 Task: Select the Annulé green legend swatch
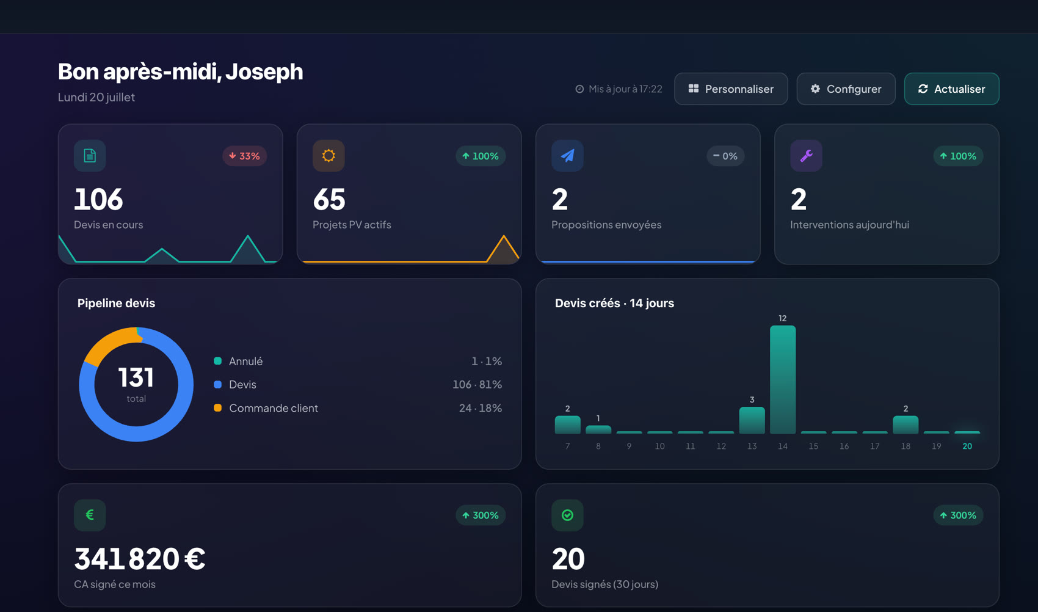tap(217, 361)
